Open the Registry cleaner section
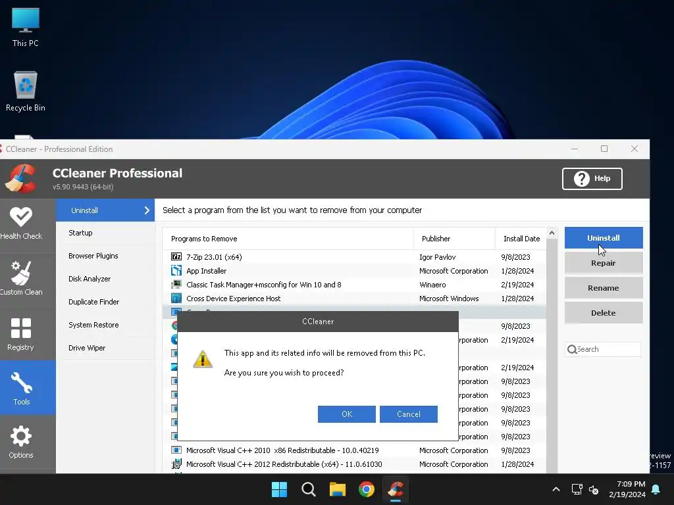The image size is (674, 505). [x=20, y=334]
